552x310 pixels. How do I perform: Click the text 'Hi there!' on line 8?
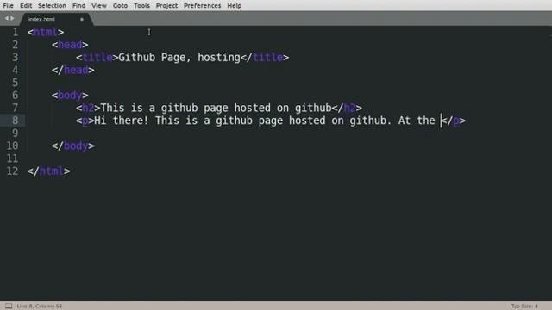[121, 121]
